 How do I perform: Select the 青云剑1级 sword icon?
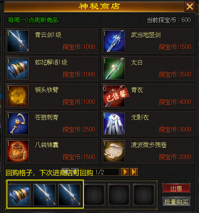(x=18, y=41)
